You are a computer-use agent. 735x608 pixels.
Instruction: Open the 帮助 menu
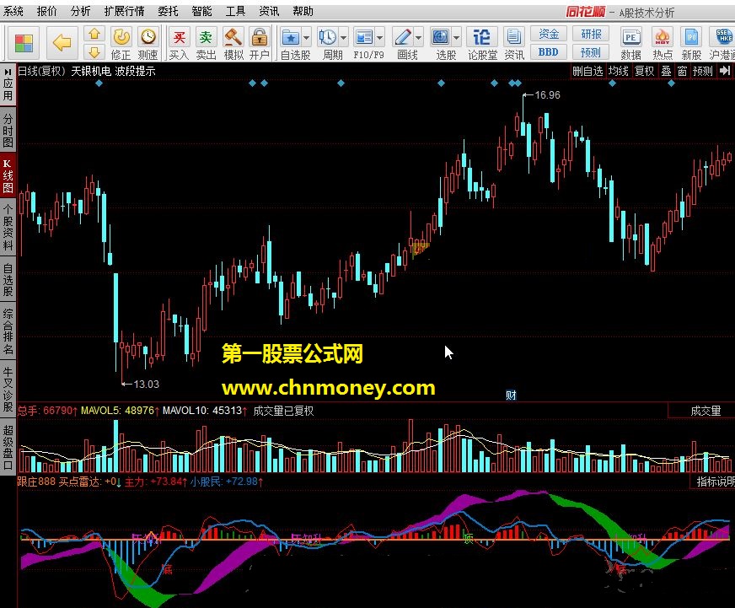pyautogui.click(x=303, y=11)
